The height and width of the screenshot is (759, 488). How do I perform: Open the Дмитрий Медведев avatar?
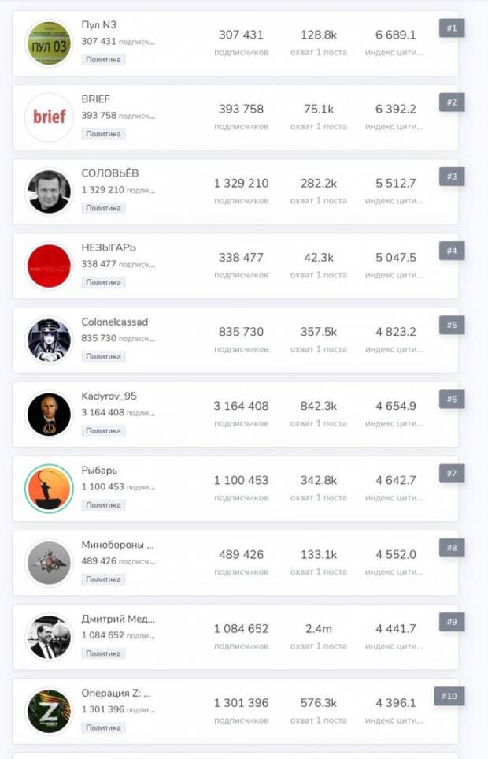(x=49, y=637)
